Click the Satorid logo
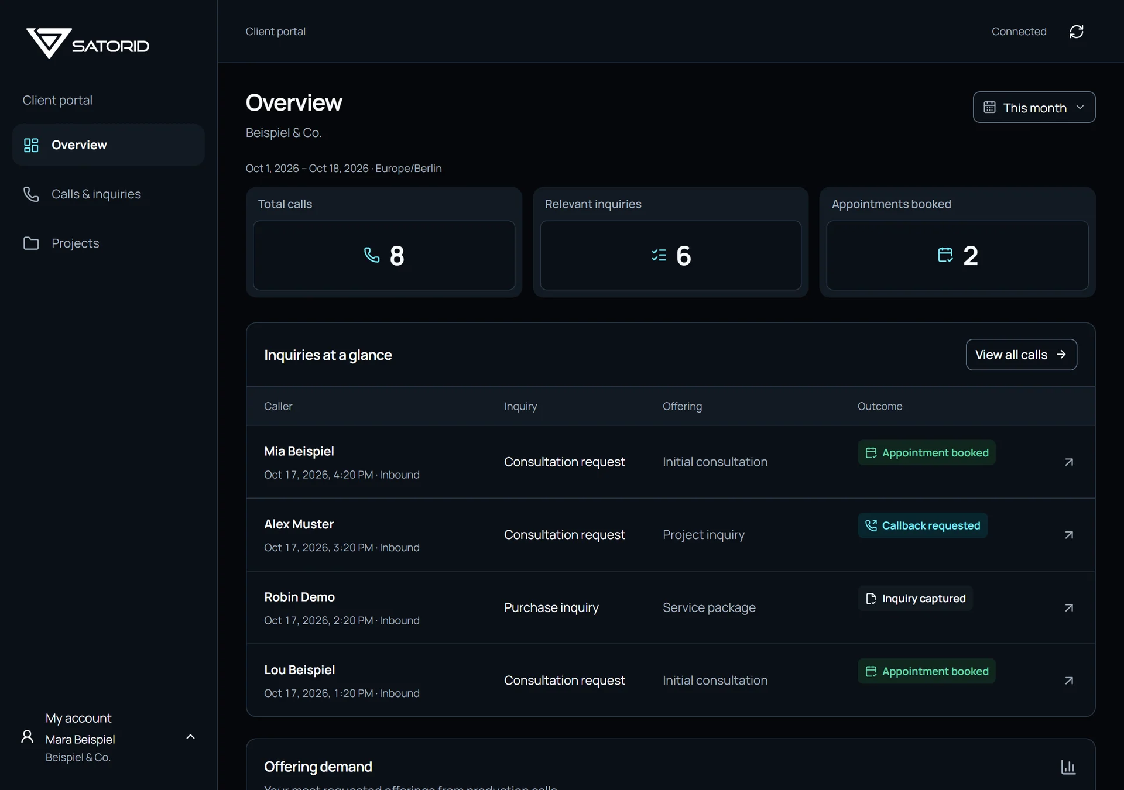 (x=88, y=43)
